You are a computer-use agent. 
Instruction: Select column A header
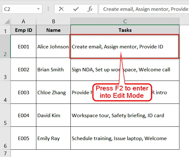23,21
